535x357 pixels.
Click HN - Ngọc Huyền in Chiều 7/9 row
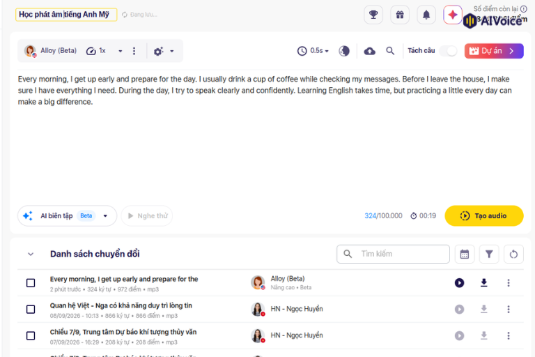pos(297,335)
